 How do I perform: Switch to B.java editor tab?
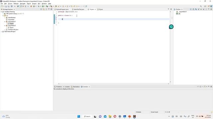click(x=101, y=9)
